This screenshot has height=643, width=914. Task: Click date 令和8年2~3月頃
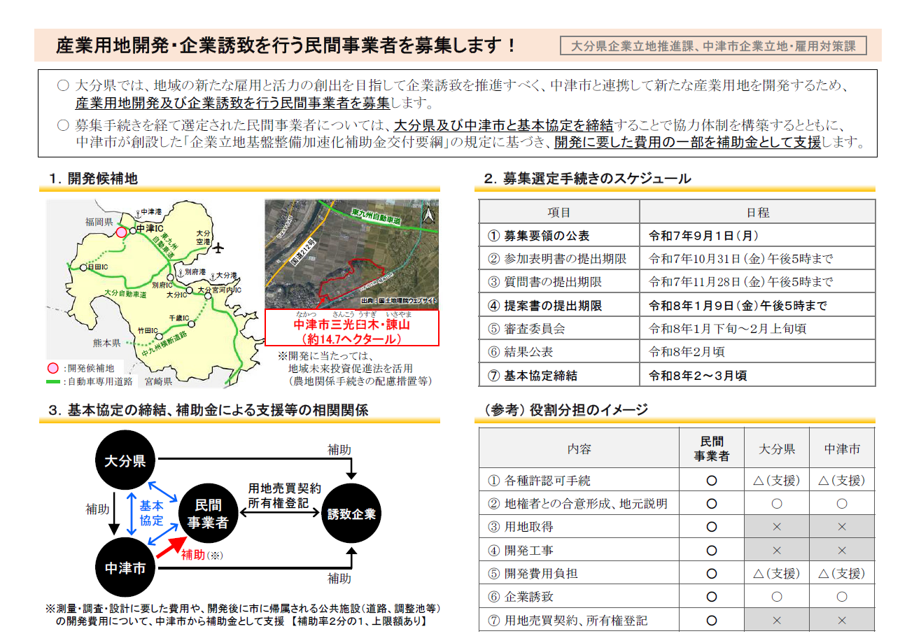pyautogui.click(x=698, y=376)
